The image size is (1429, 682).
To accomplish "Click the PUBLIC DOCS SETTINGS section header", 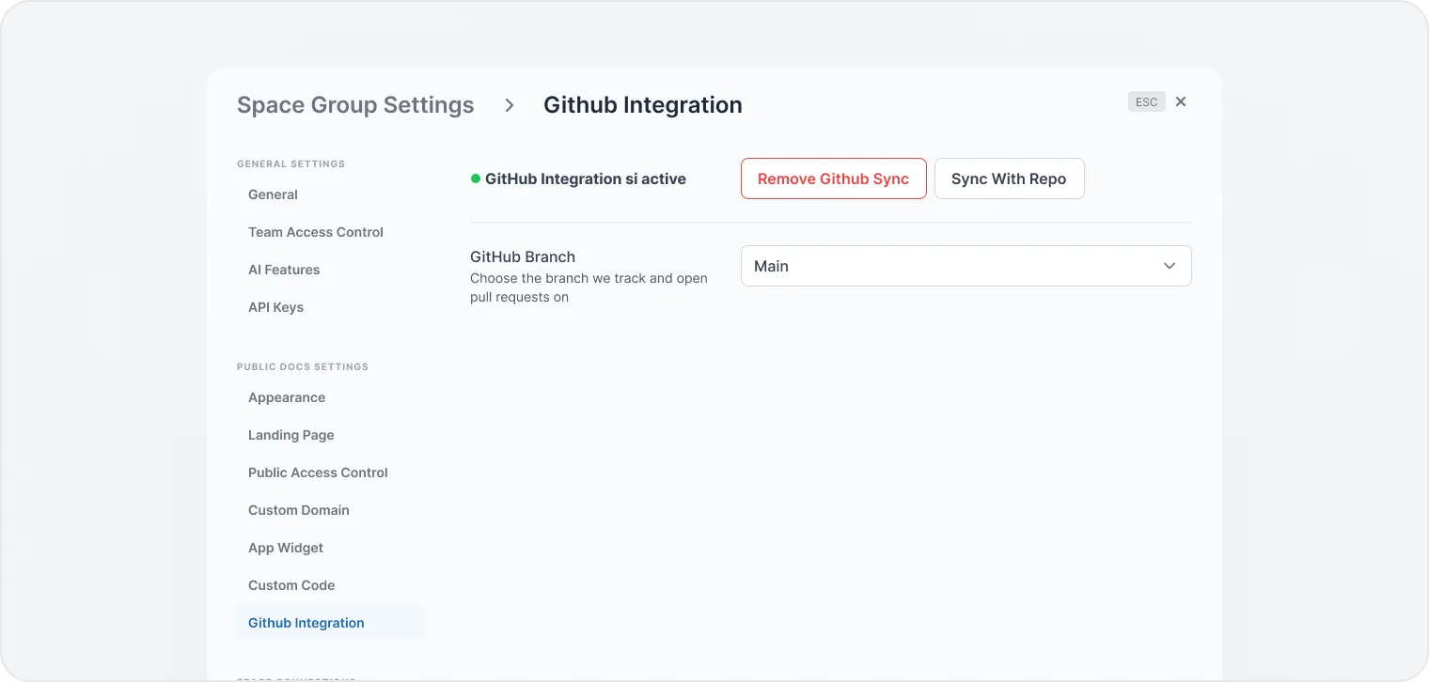I will 303,366.
